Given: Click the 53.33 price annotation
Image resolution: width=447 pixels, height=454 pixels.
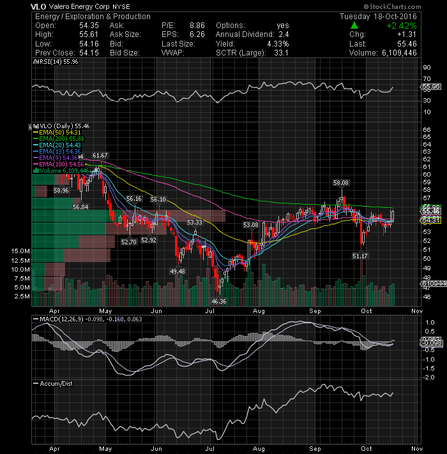Looking at the screenshot, I should coord(195,223).
